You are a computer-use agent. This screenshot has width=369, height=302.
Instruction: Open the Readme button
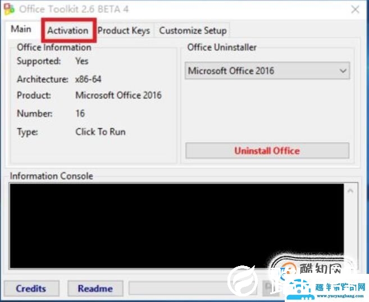95,289
